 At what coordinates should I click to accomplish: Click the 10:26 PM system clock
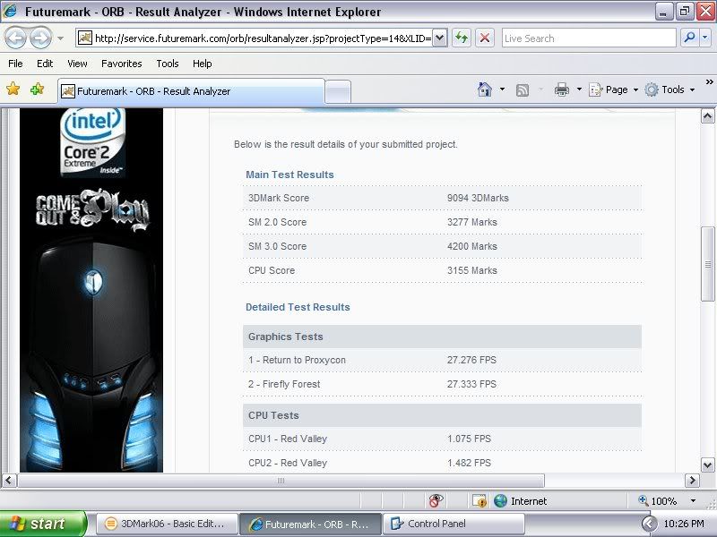(684, 524)
